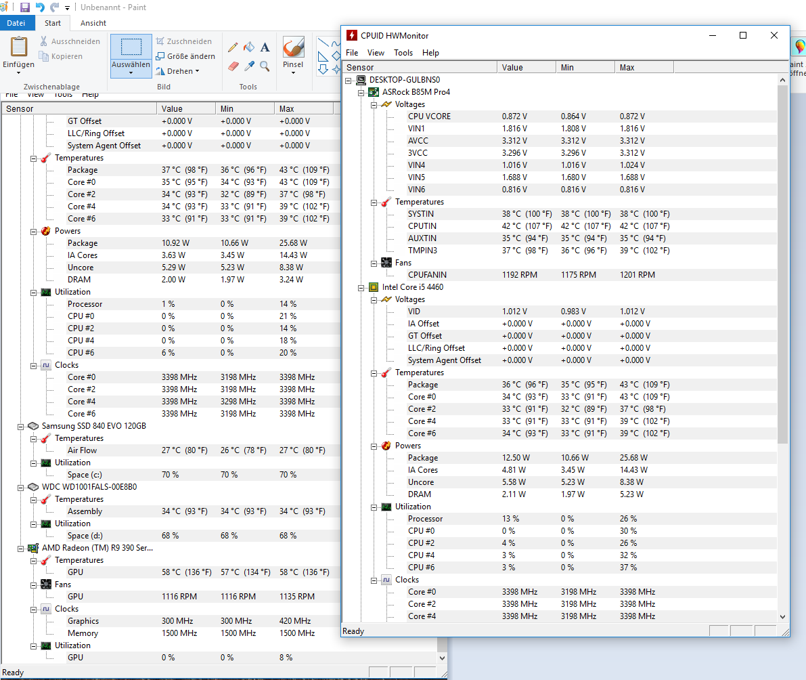This screenshot has width=806, height=680.
Task: Select the Text tool
Action: click(x=265, y=47)
